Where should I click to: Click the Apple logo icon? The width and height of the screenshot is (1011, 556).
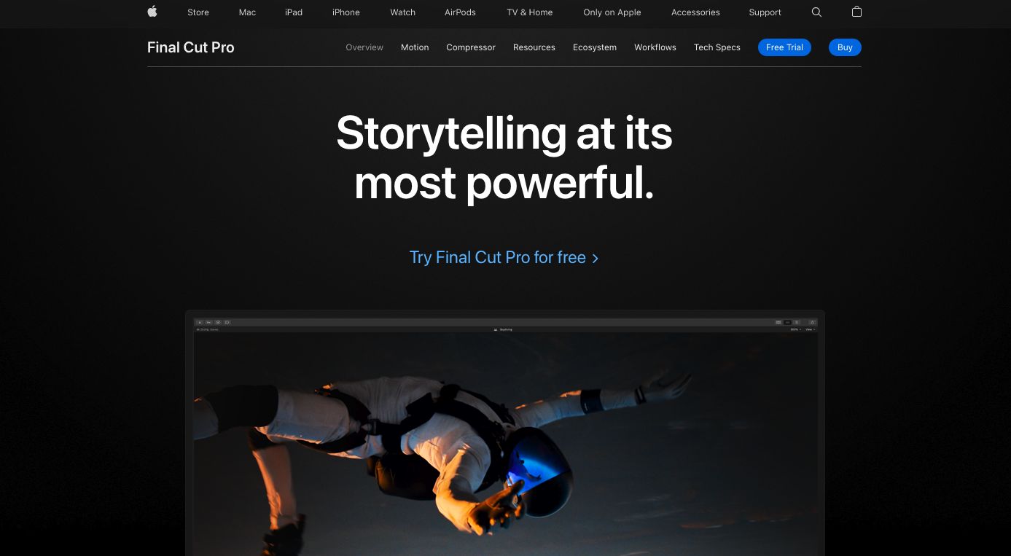[152, 12]
